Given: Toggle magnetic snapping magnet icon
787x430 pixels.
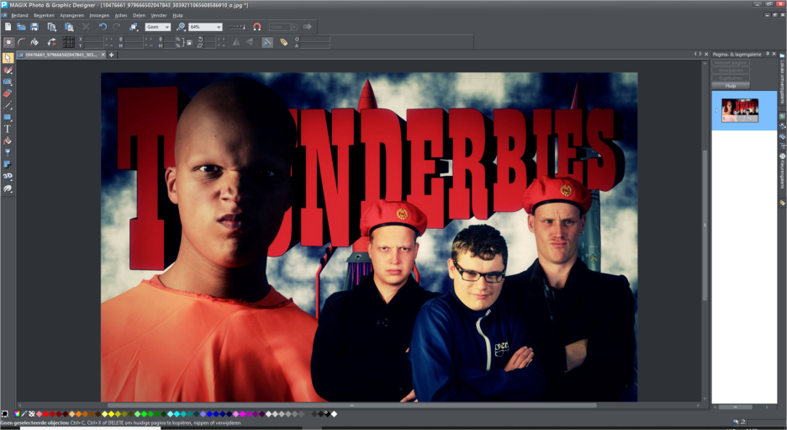Looking at the screenshot, I should tap(257, 27).
